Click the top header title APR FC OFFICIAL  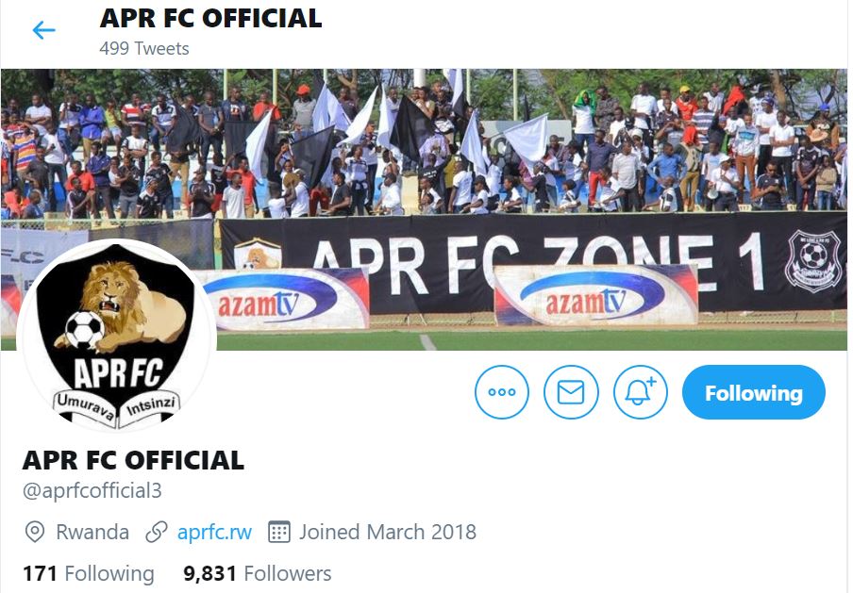click(x=210, y=18)
